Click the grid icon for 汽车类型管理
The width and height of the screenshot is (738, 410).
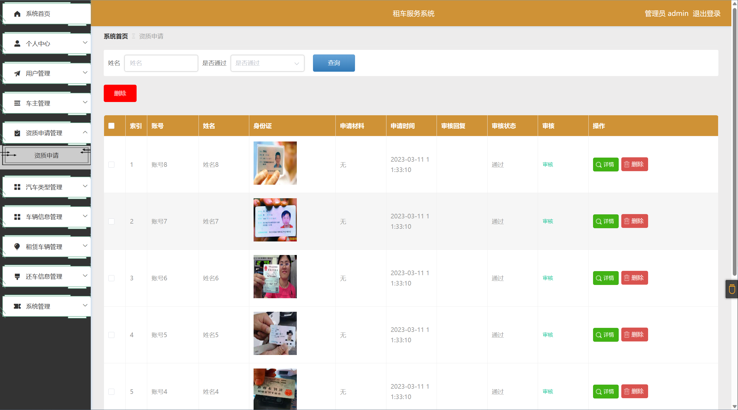[17, 187]
